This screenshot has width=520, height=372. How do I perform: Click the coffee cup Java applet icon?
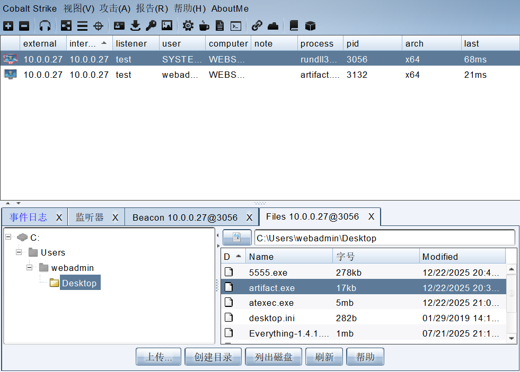point(204,26)
